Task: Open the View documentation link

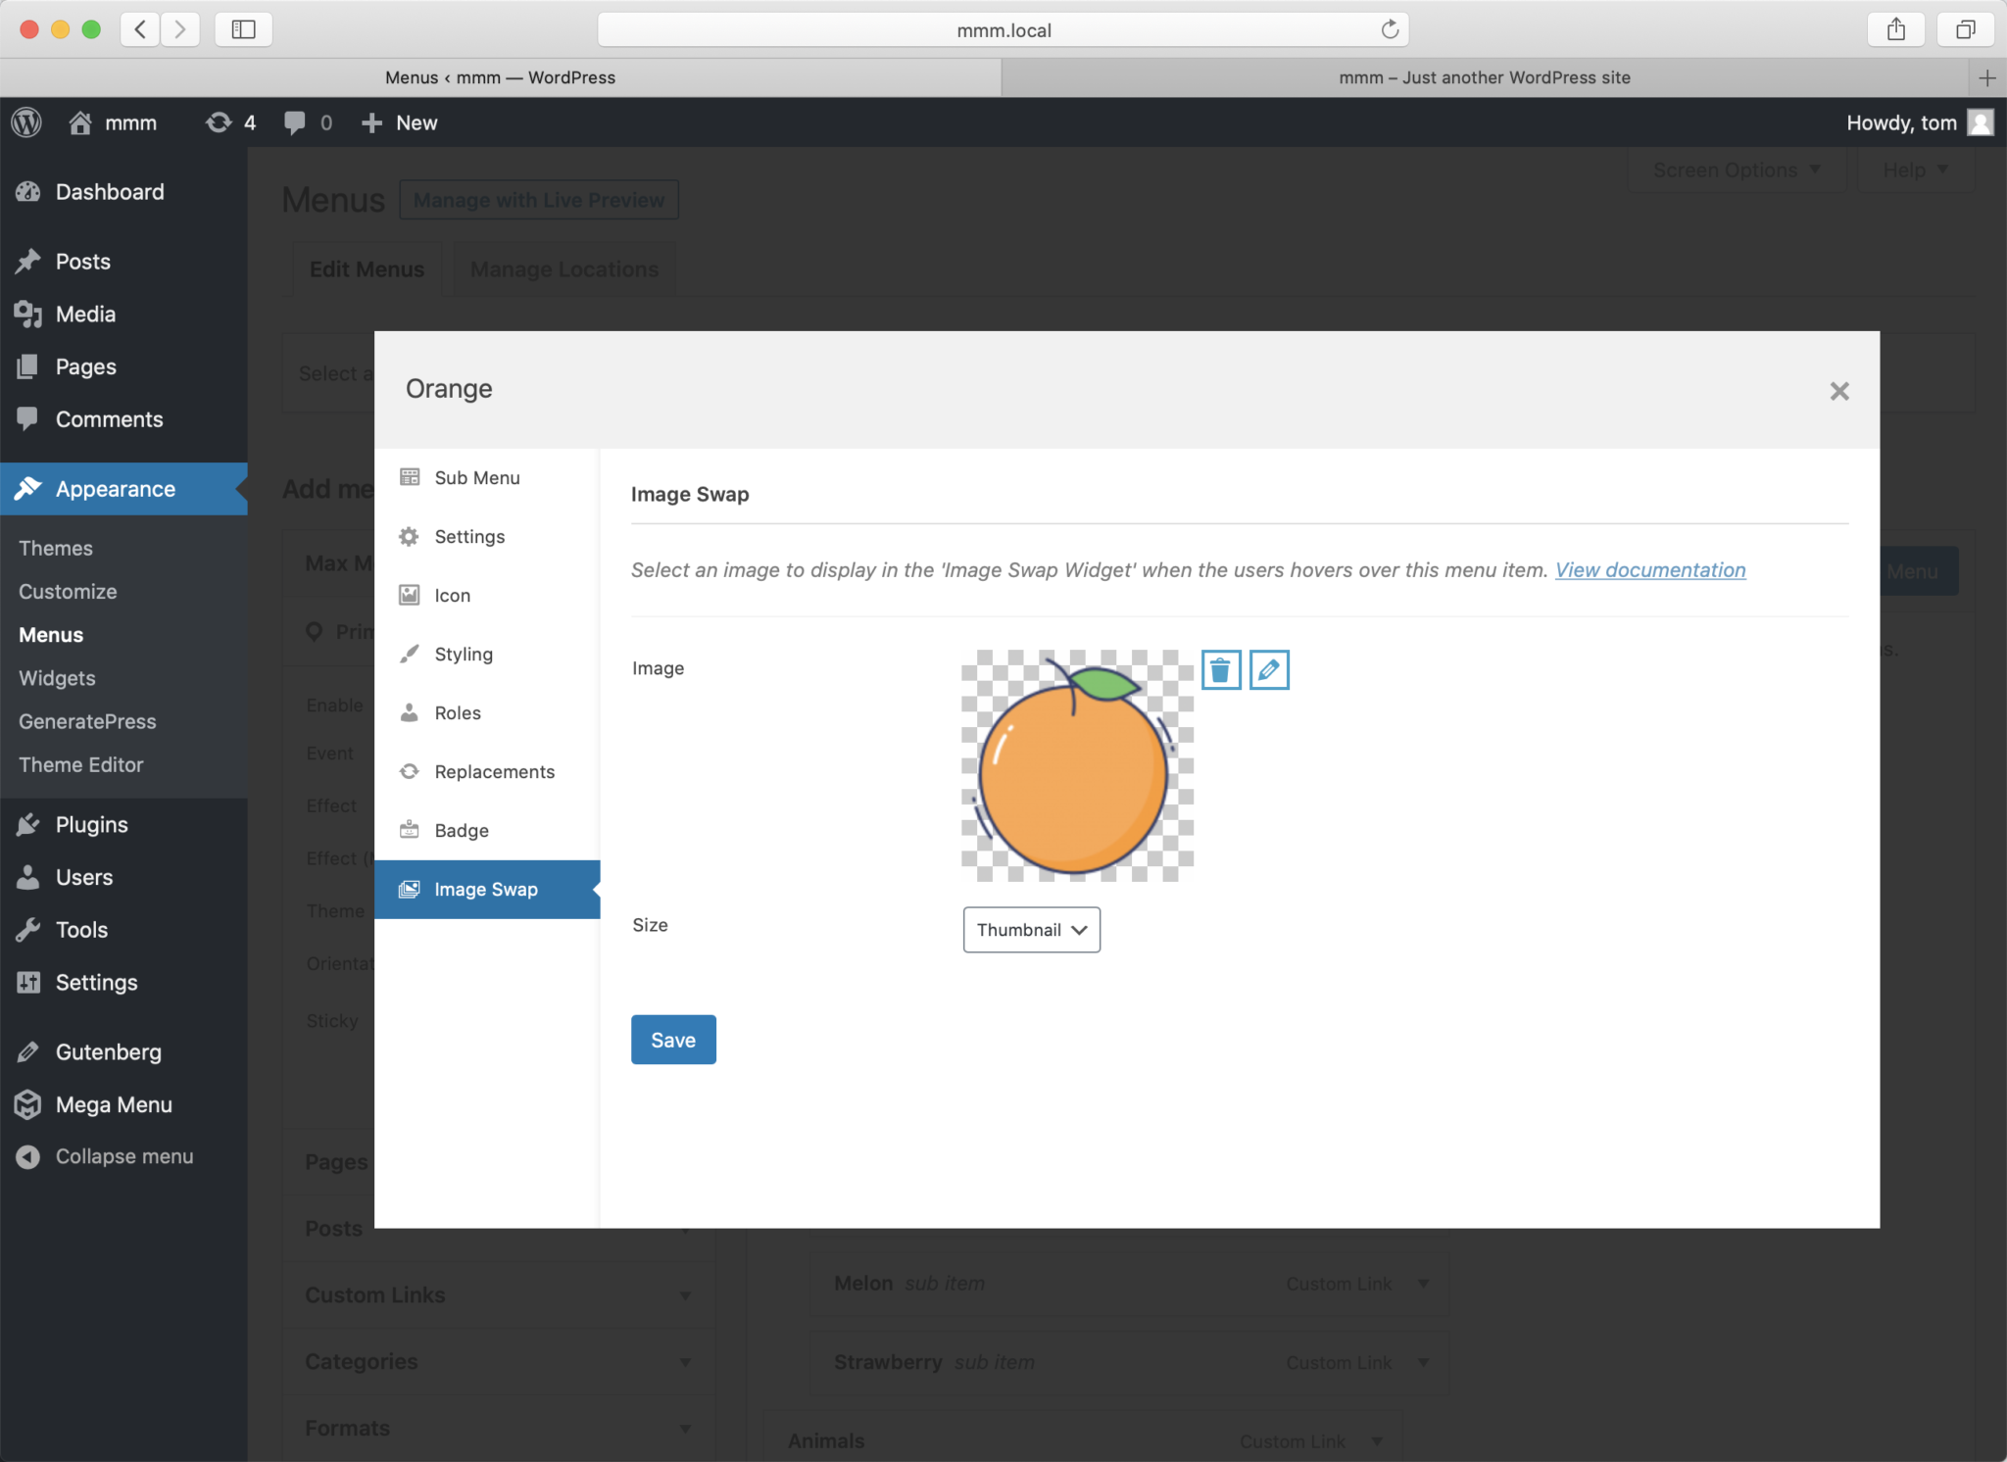Action: (x=1650, y=570)
